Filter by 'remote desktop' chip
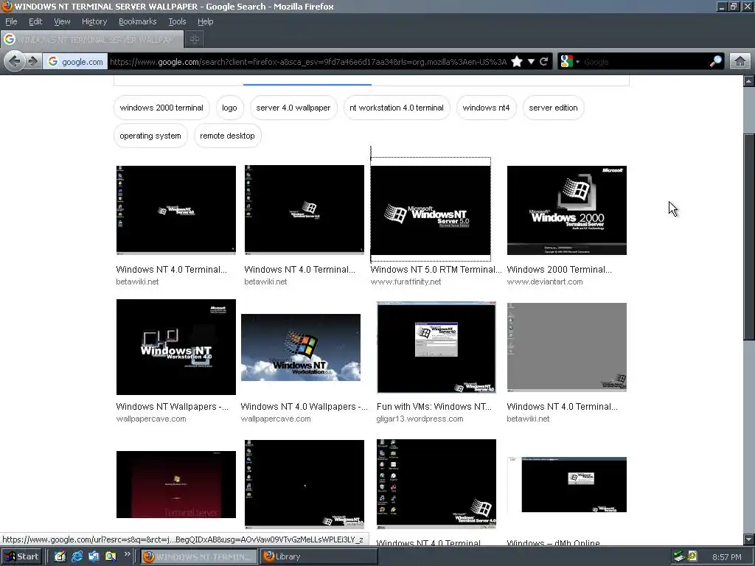 (x=227, y=136)
